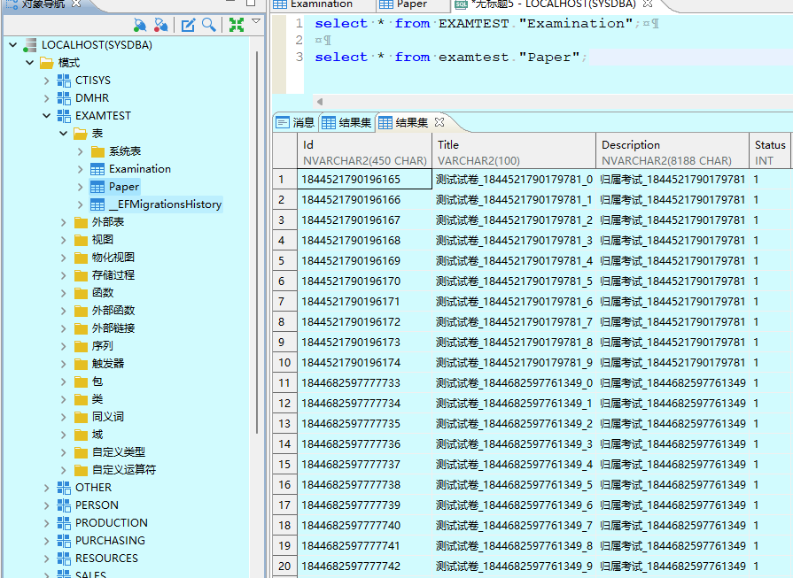Select row number 20 header
This screenshot has width=793, height=578.
pyautogui.click(x=284, y=566)
